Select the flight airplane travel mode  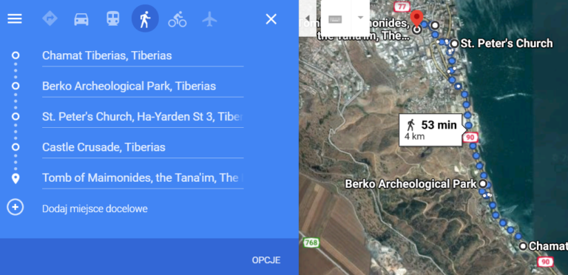click(209, 18)
